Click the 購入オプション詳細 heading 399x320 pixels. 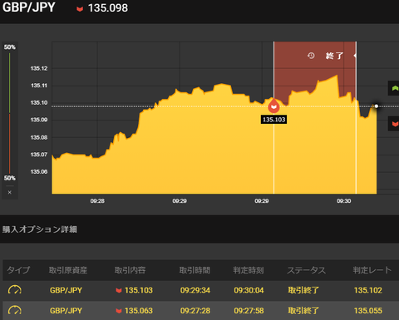point(40,229)
